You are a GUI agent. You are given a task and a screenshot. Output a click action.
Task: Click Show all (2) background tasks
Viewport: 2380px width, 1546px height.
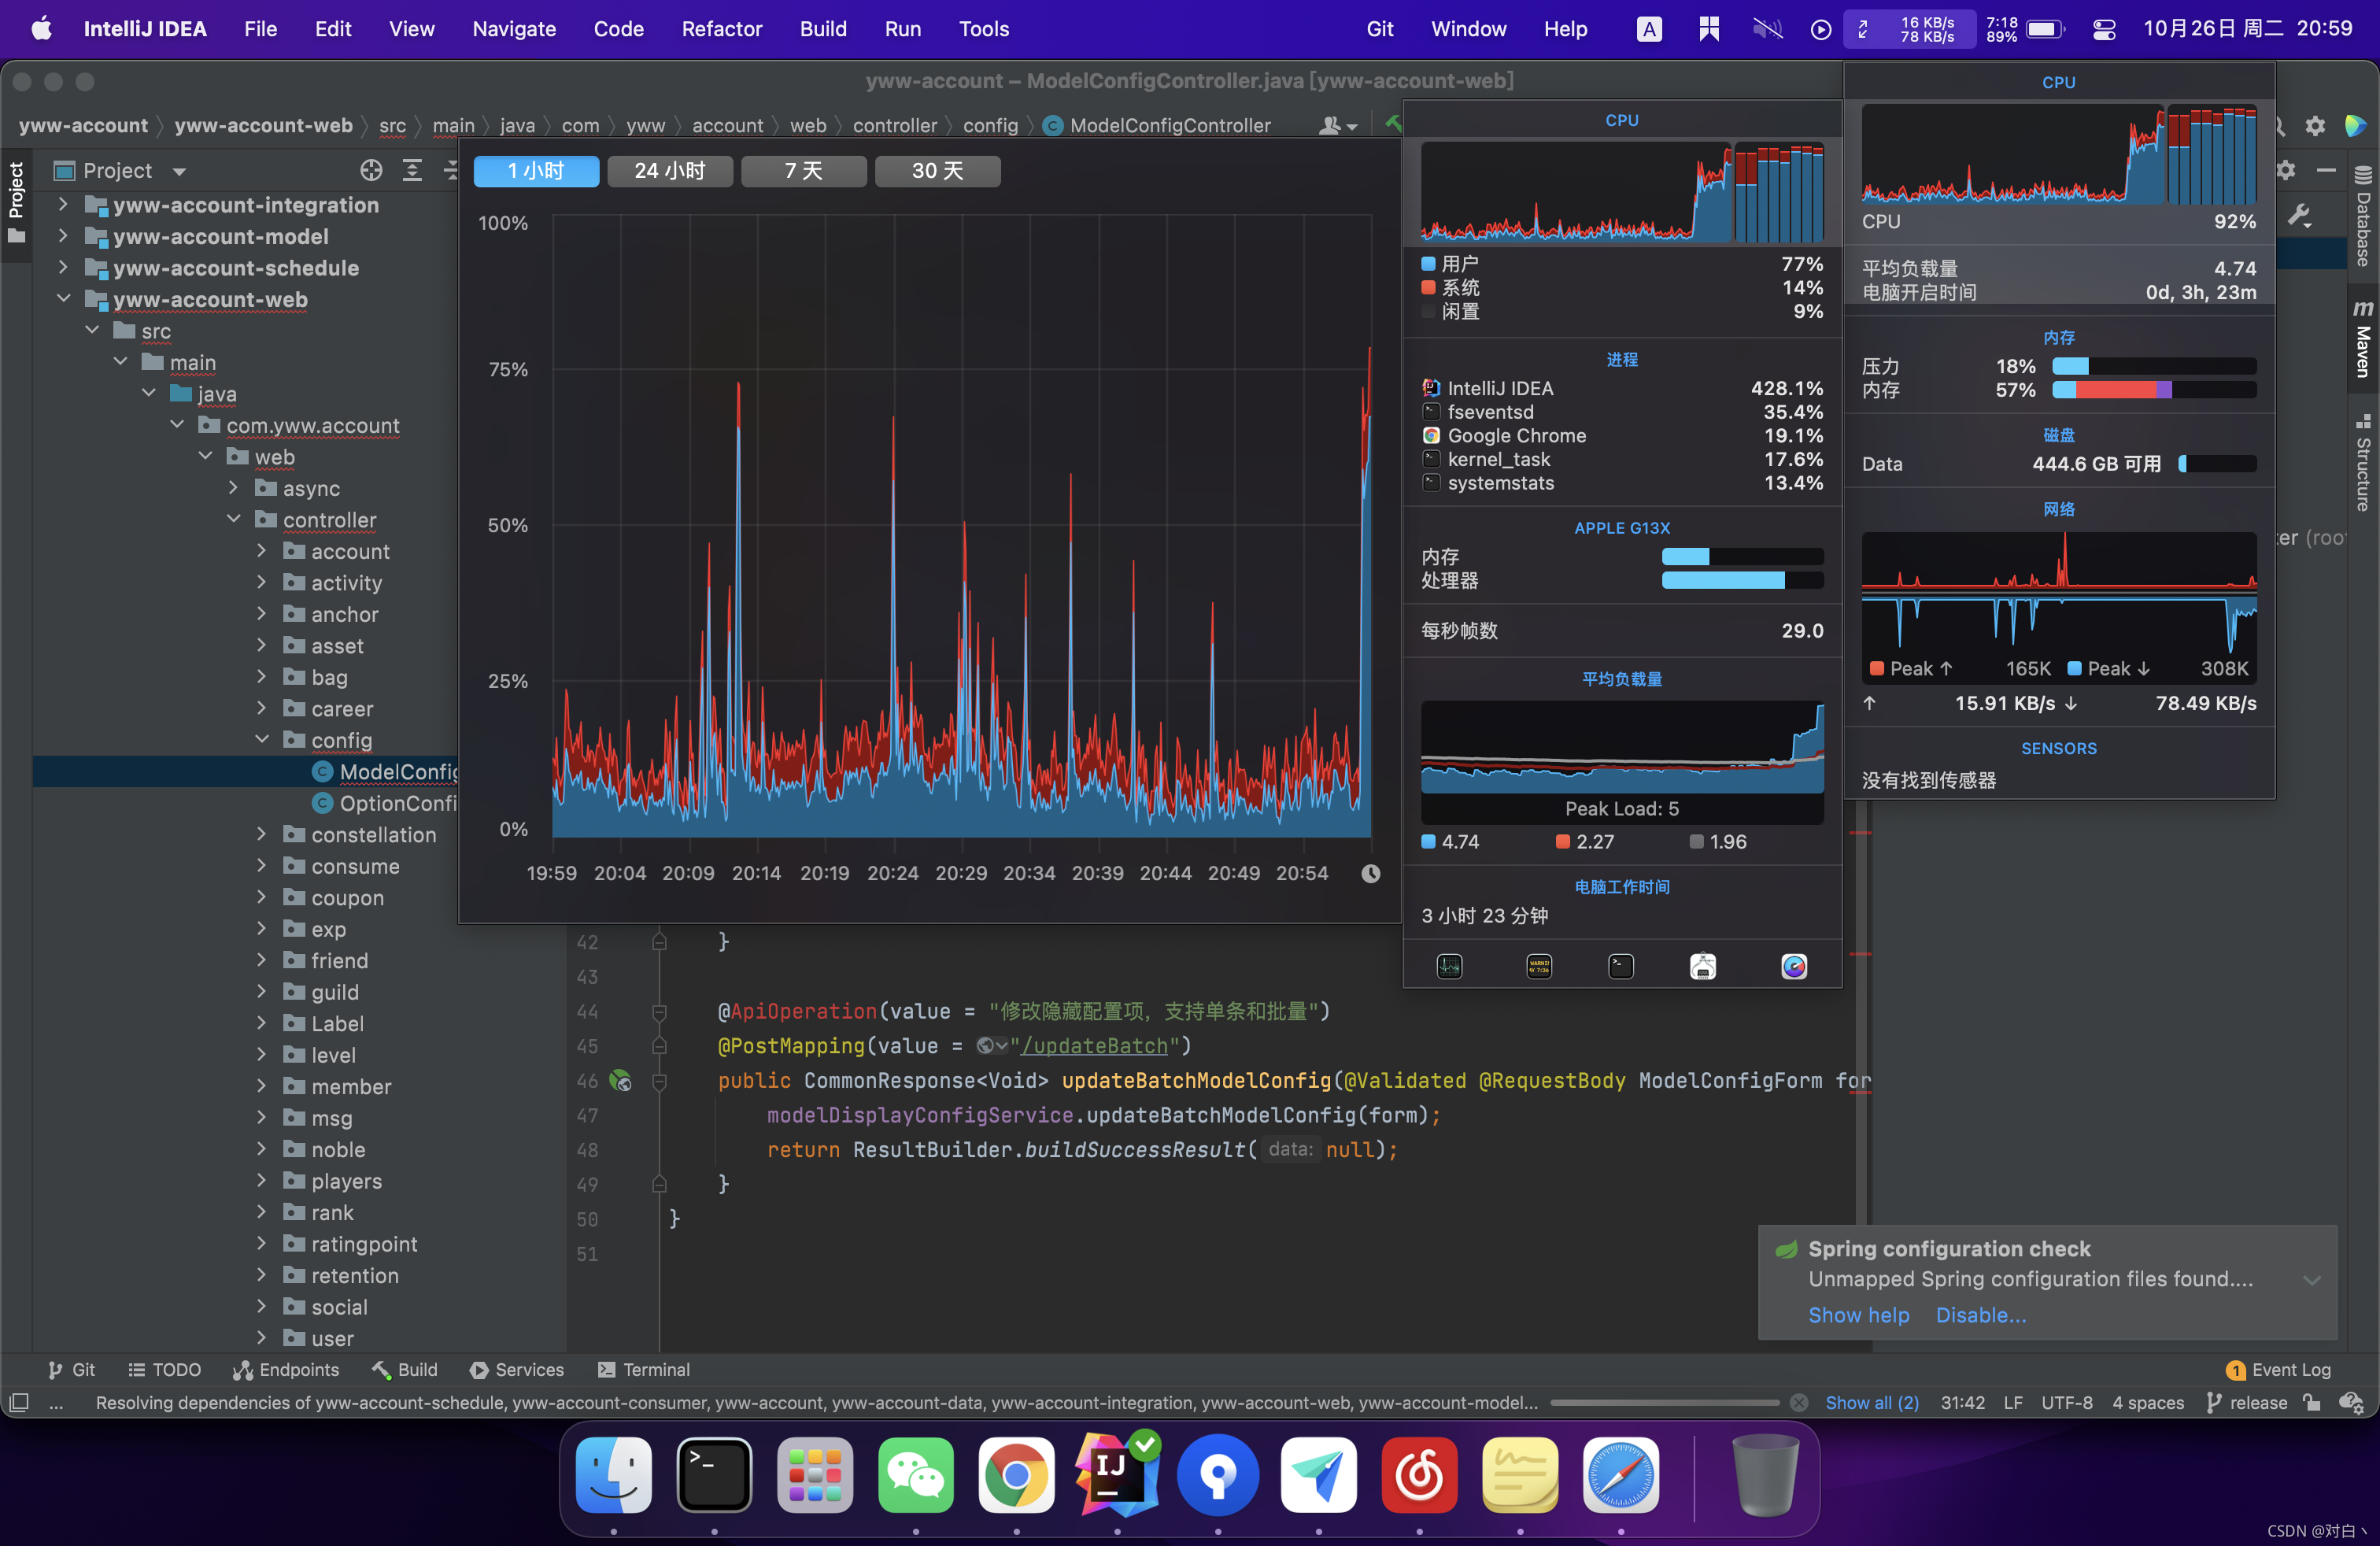click(x=1871, y=1403)
